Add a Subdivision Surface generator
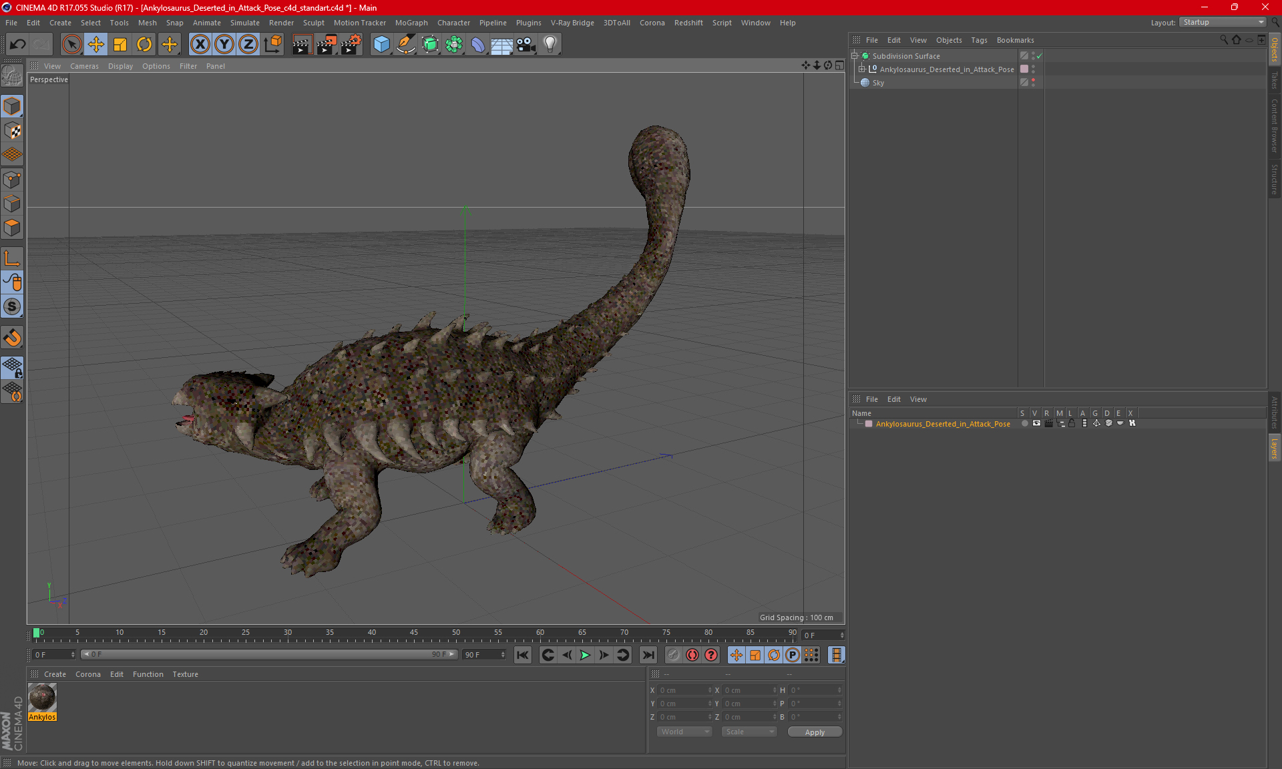Viewport: 1282px width, 769px height. (430, 45)
